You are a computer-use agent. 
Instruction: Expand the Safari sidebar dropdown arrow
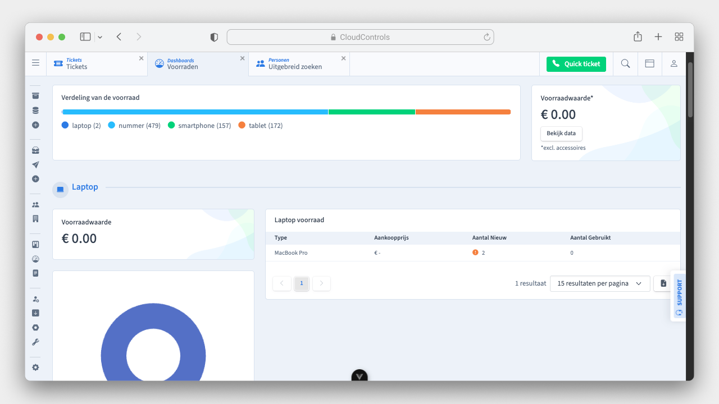click(100, 37)
